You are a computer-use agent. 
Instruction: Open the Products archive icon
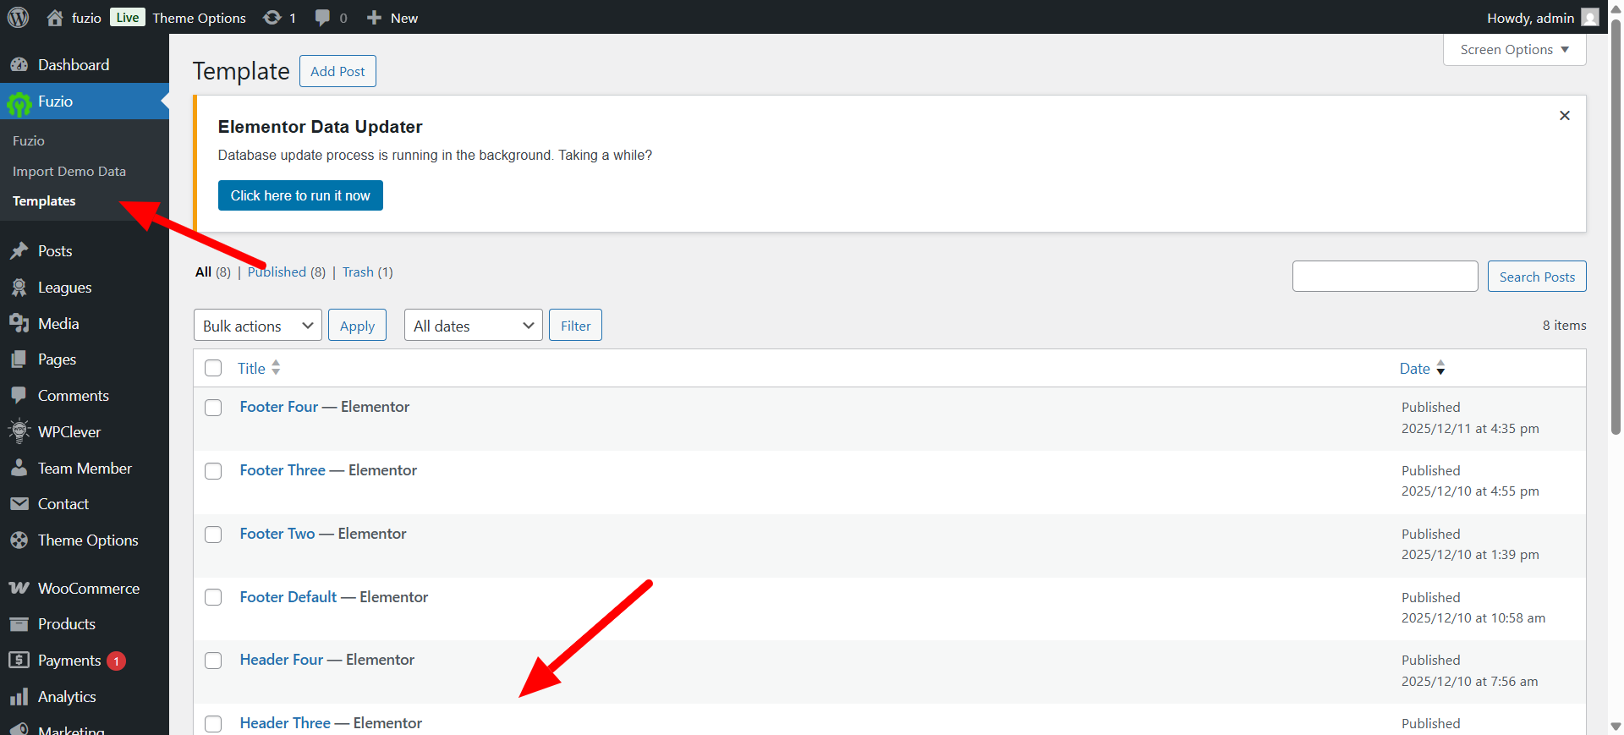point(19,624)
